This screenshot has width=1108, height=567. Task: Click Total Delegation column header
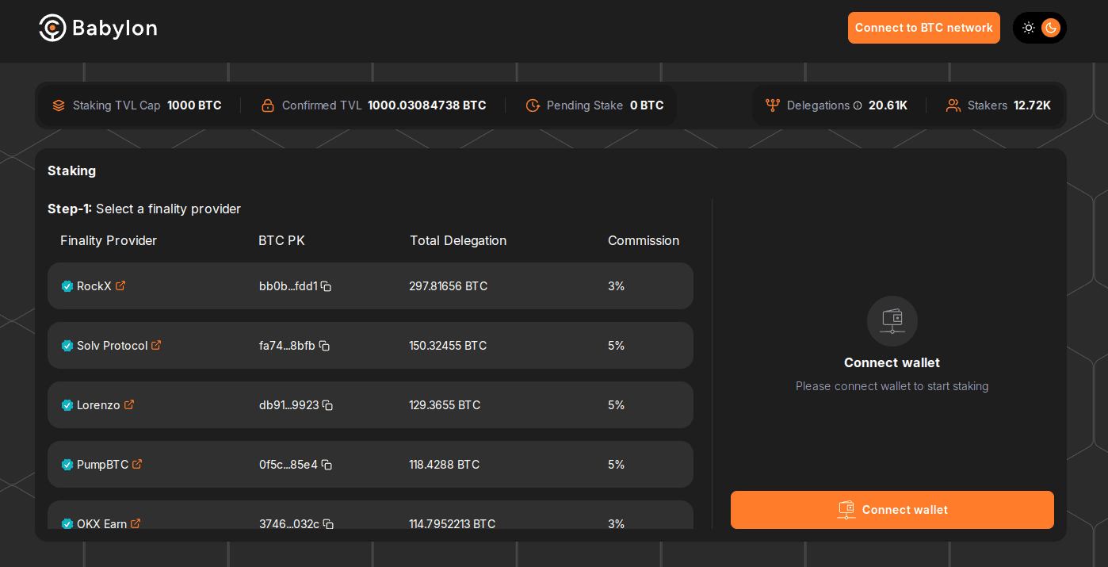(x=458, y=240)
